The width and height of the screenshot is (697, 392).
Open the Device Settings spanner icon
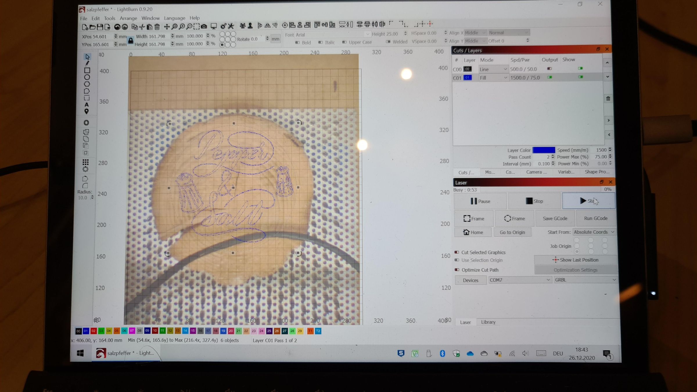(231, 26)
